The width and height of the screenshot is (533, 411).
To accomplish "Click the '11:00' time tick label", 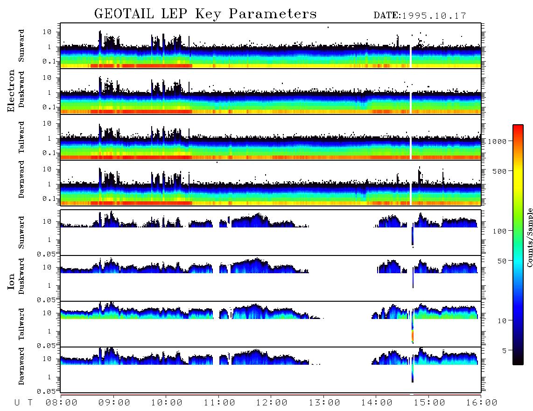I will 219,403.
